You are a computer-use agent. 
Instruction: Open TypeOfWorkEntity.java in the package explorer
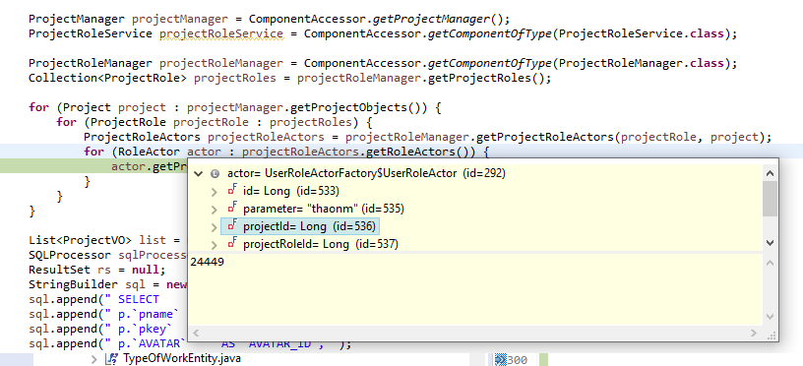point(182,359)
